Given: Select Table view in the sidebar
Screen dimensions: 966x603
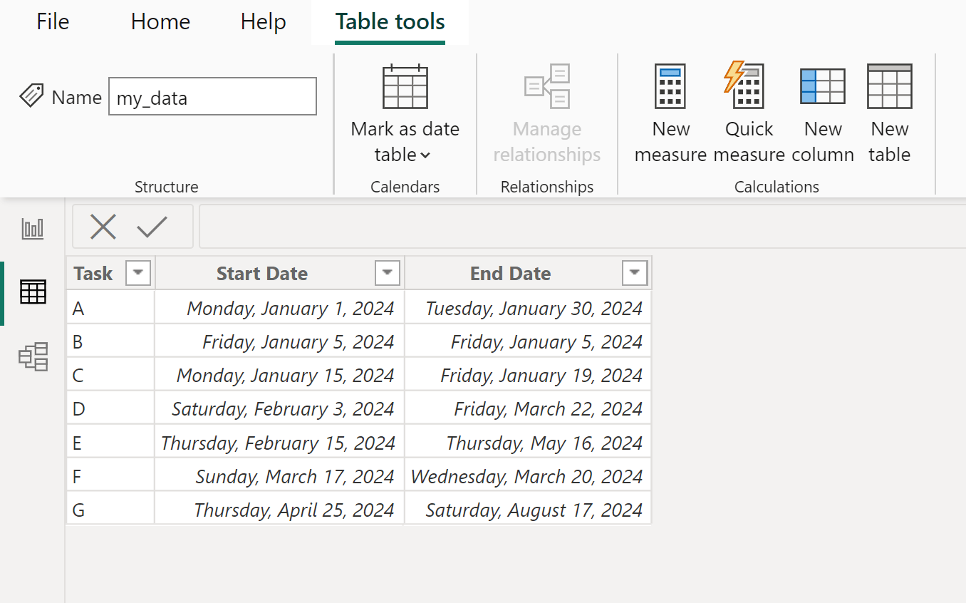Looking at the screenshot, I should tap(32, 292).
